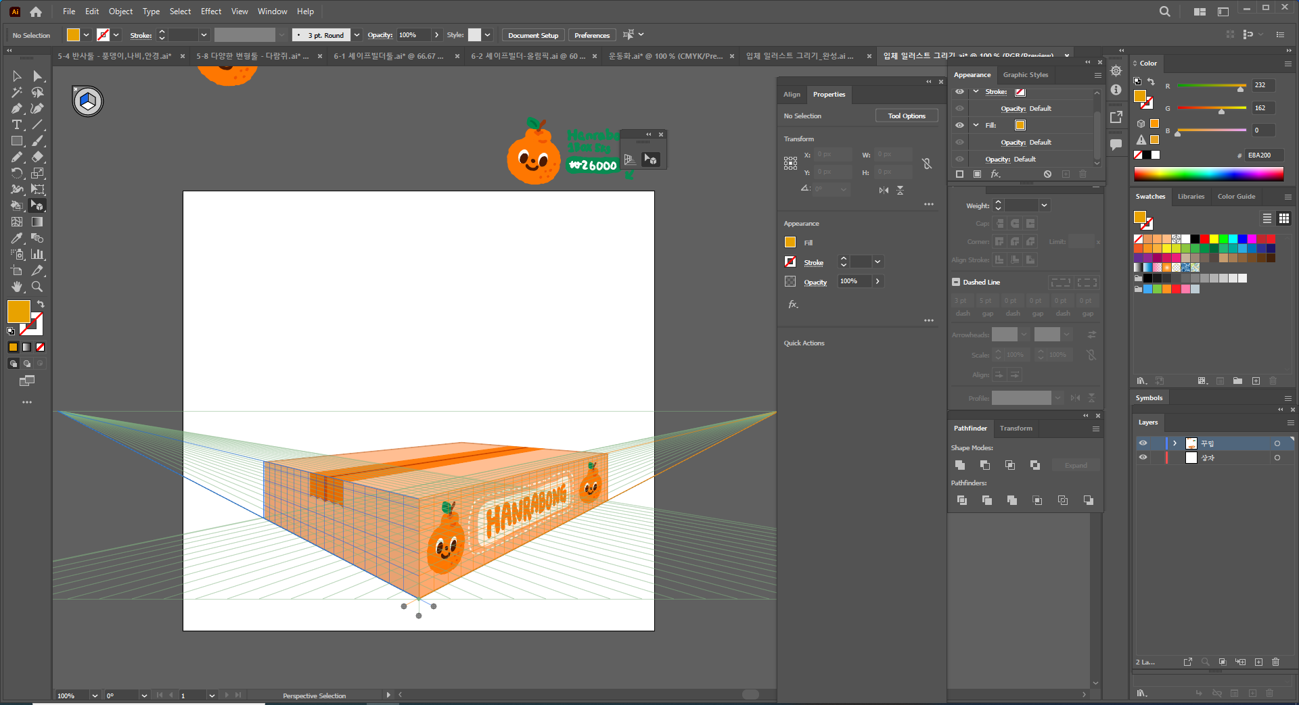
Task: Click Add New Effect fx in Appearance panel
Action: click(995, 174)
